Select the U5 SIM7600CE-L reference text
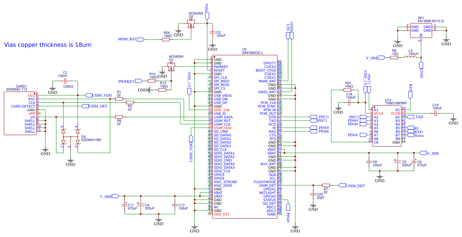462x237 pixels. coord(244,49)
